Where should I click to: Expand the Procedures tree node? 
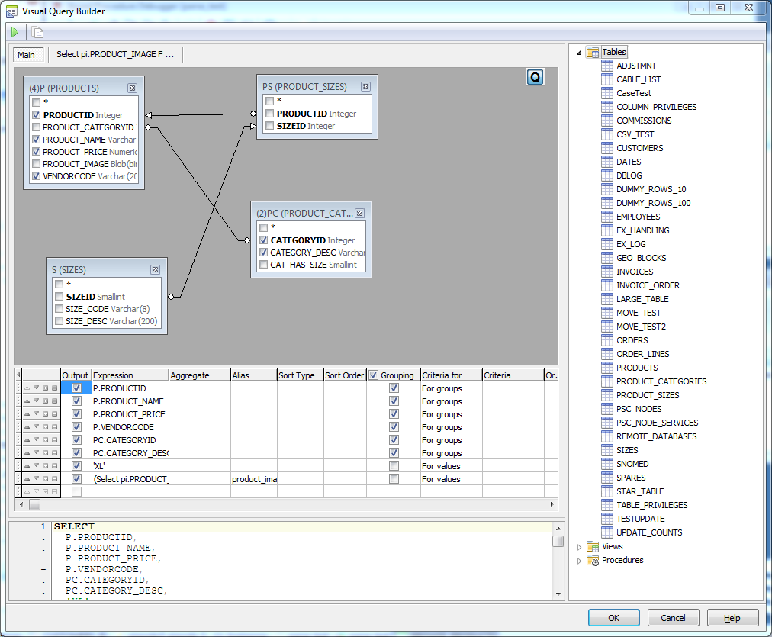click(x=580, y=561)
